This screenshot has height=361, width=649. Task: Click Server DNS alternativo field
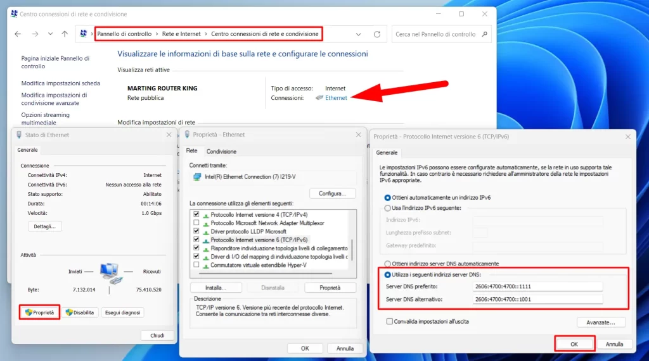(x=537, y=299)
